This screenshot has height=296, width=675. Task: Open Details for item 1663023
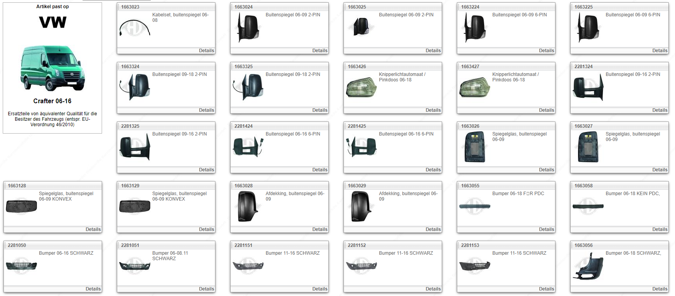(x=206, y=51)
